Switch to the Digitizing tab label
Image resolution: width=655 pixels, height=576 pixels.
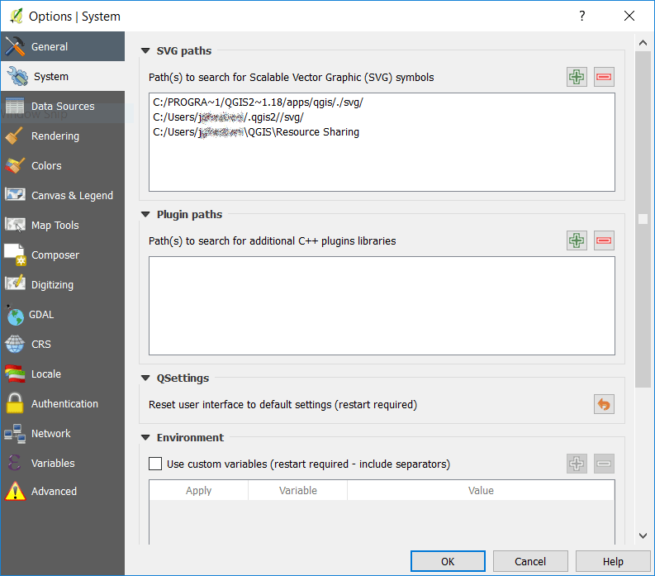click(x=52, y=284)
